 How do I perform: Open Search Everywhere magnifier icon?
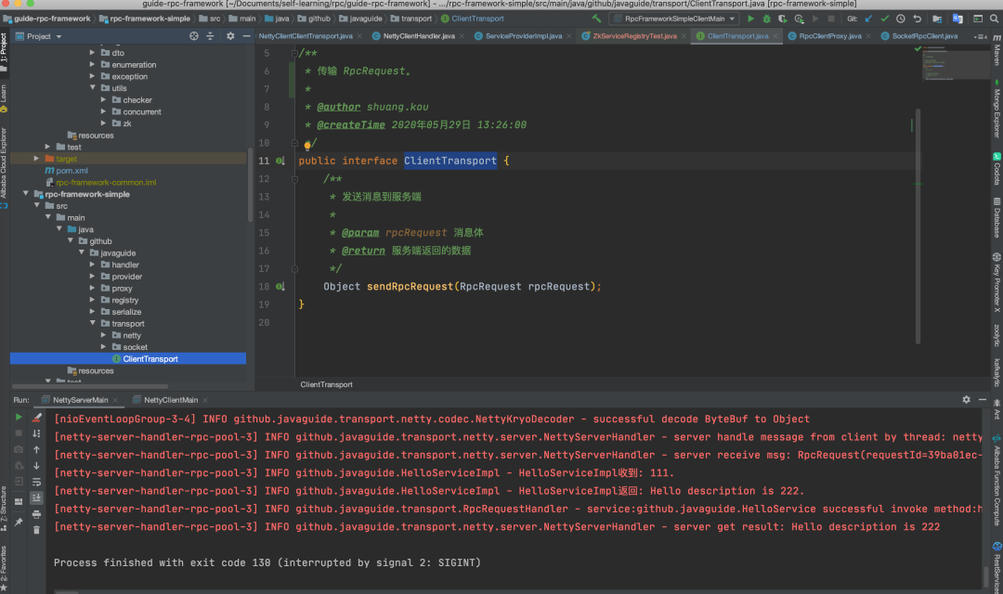pos(993,19)
